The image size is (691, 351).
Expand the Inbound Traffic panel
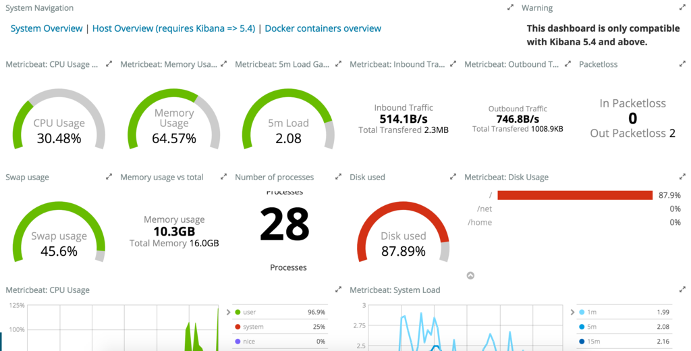click(x=453, y=64)
